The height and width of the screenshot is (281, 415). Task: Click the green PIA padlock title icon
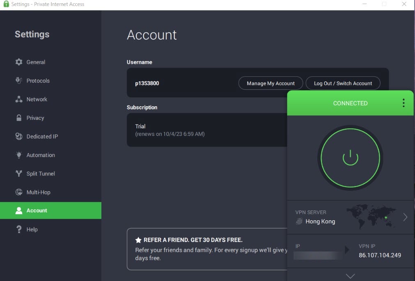click(6, 4)
